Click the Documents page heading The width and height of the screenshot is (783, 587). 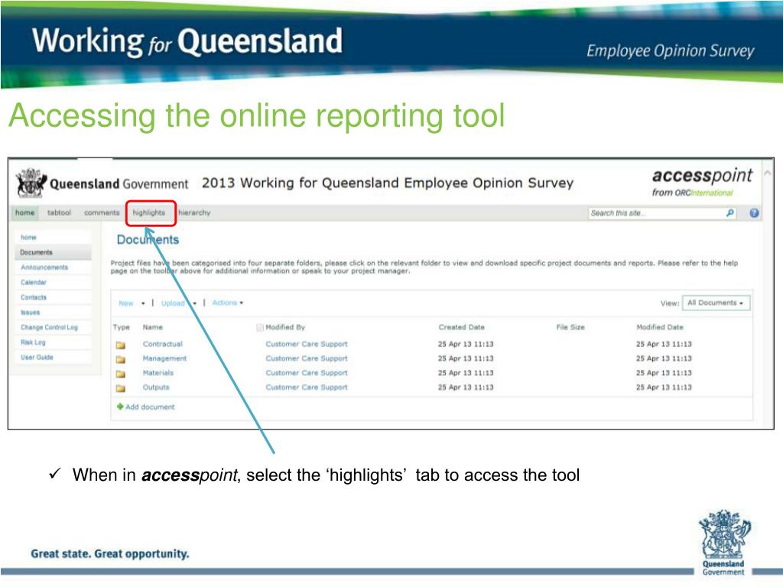pyautogui.click(x=148, y=239)
